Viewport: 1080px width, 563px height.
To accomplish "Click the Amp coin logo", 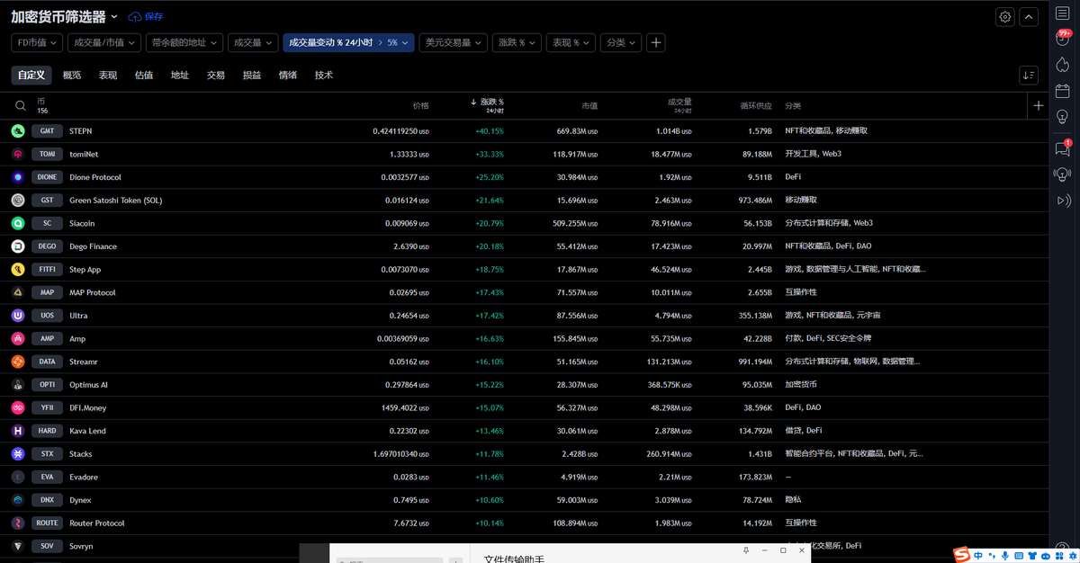I will [18, 338].
